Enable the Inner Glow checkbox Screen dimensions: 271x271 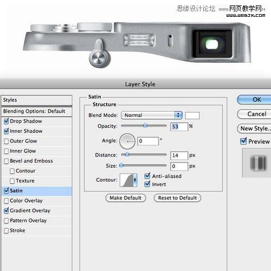(7, 151)
